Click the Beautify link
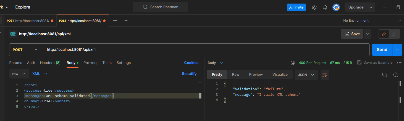This screenshot has width=404, height=121. point(189,74)
